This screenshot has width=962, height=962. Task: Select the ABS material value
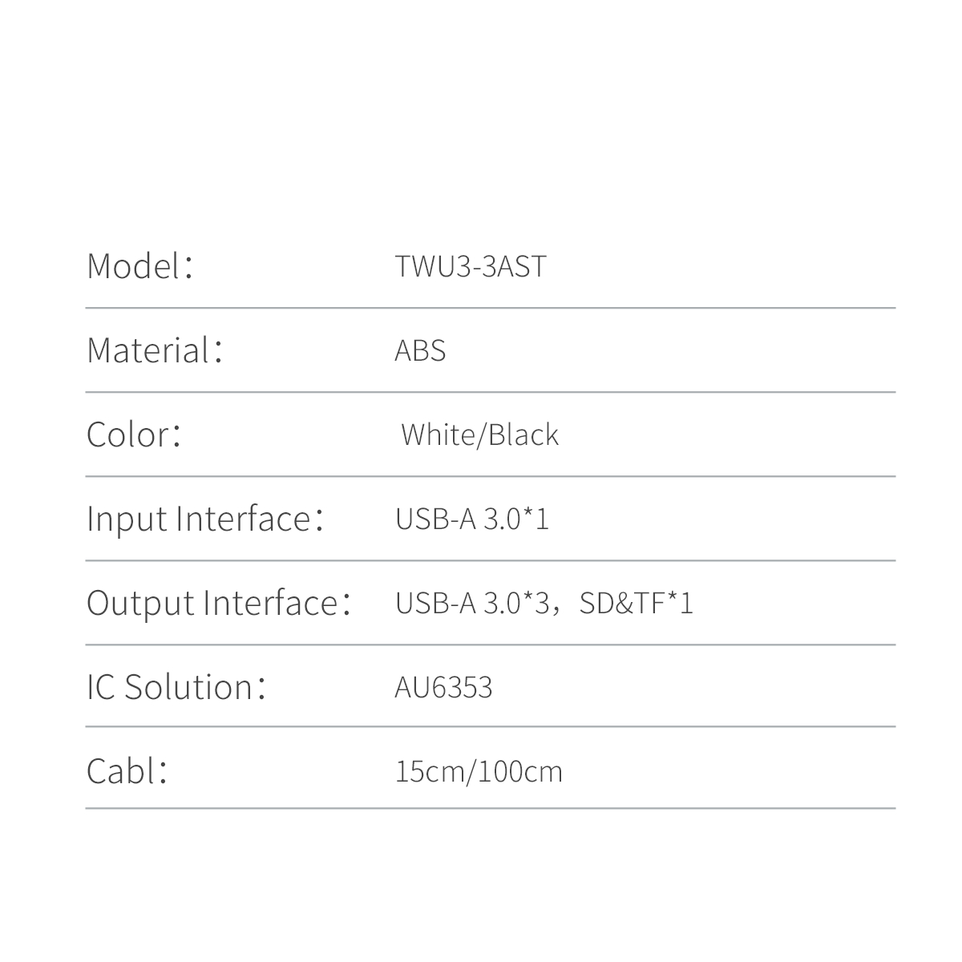pos(420,351)
